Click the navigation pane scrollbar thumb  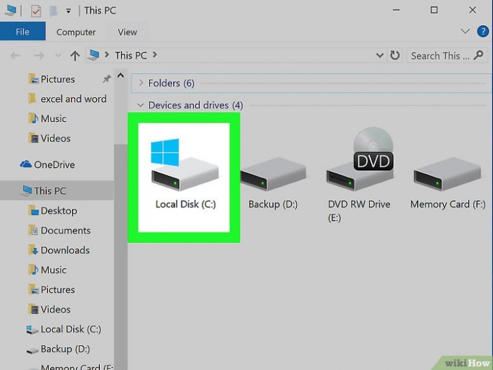click(x=121, y=257)
